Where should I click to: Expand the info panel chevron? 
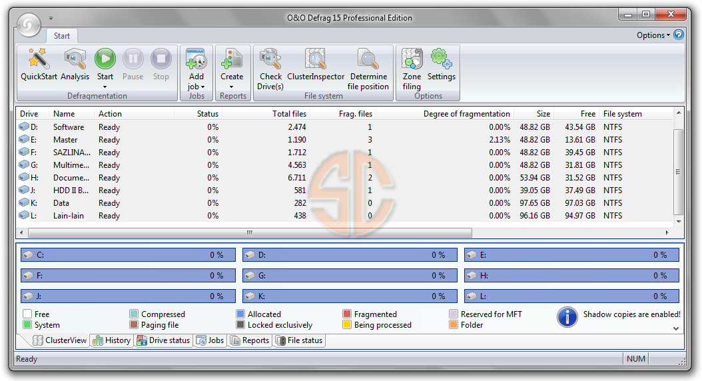676,328
